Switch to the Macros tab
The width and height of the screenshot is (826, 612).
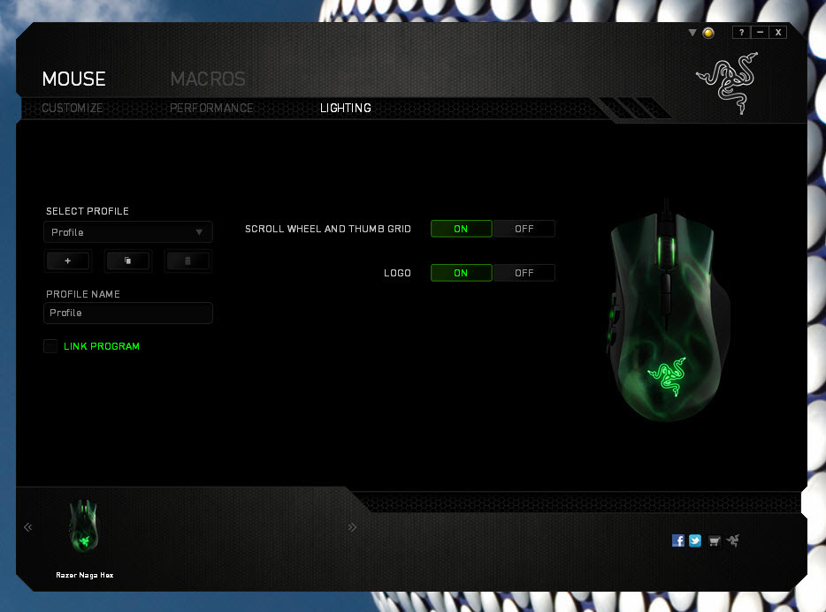pos(208,79)
